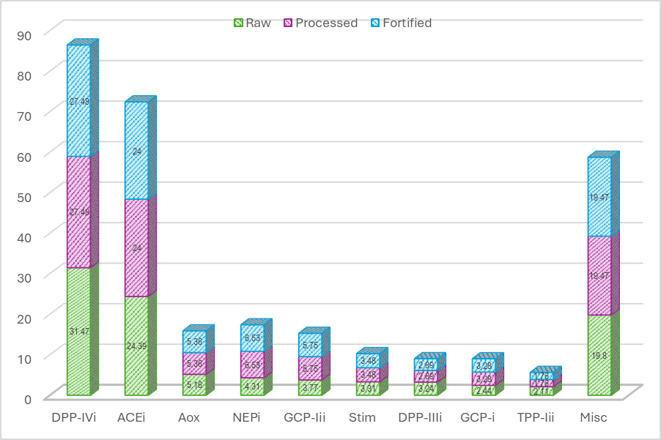Select the ACEi Processed segment labeled 24
This screenshot has height=440, width=661.
pyautogui.click(x=136, y=247)
